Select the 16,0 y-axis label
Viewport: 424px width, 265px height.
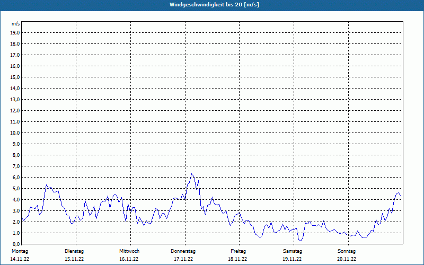[15, 66]
